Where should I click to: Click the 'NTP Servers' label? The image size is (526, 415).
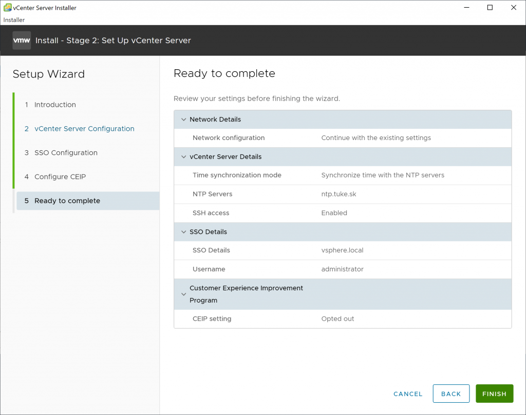pos(212,194)
